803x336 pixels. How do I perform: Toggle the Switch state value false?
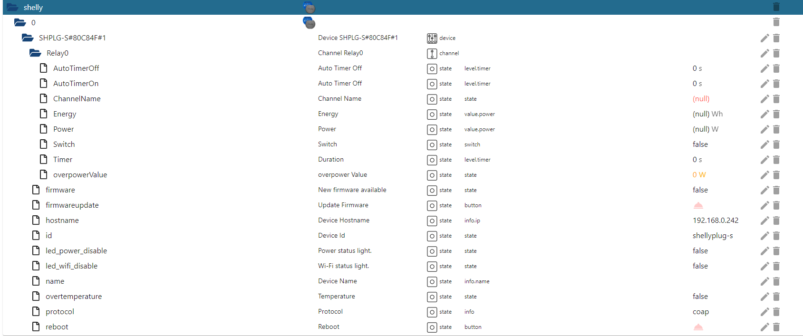(700, 144)
